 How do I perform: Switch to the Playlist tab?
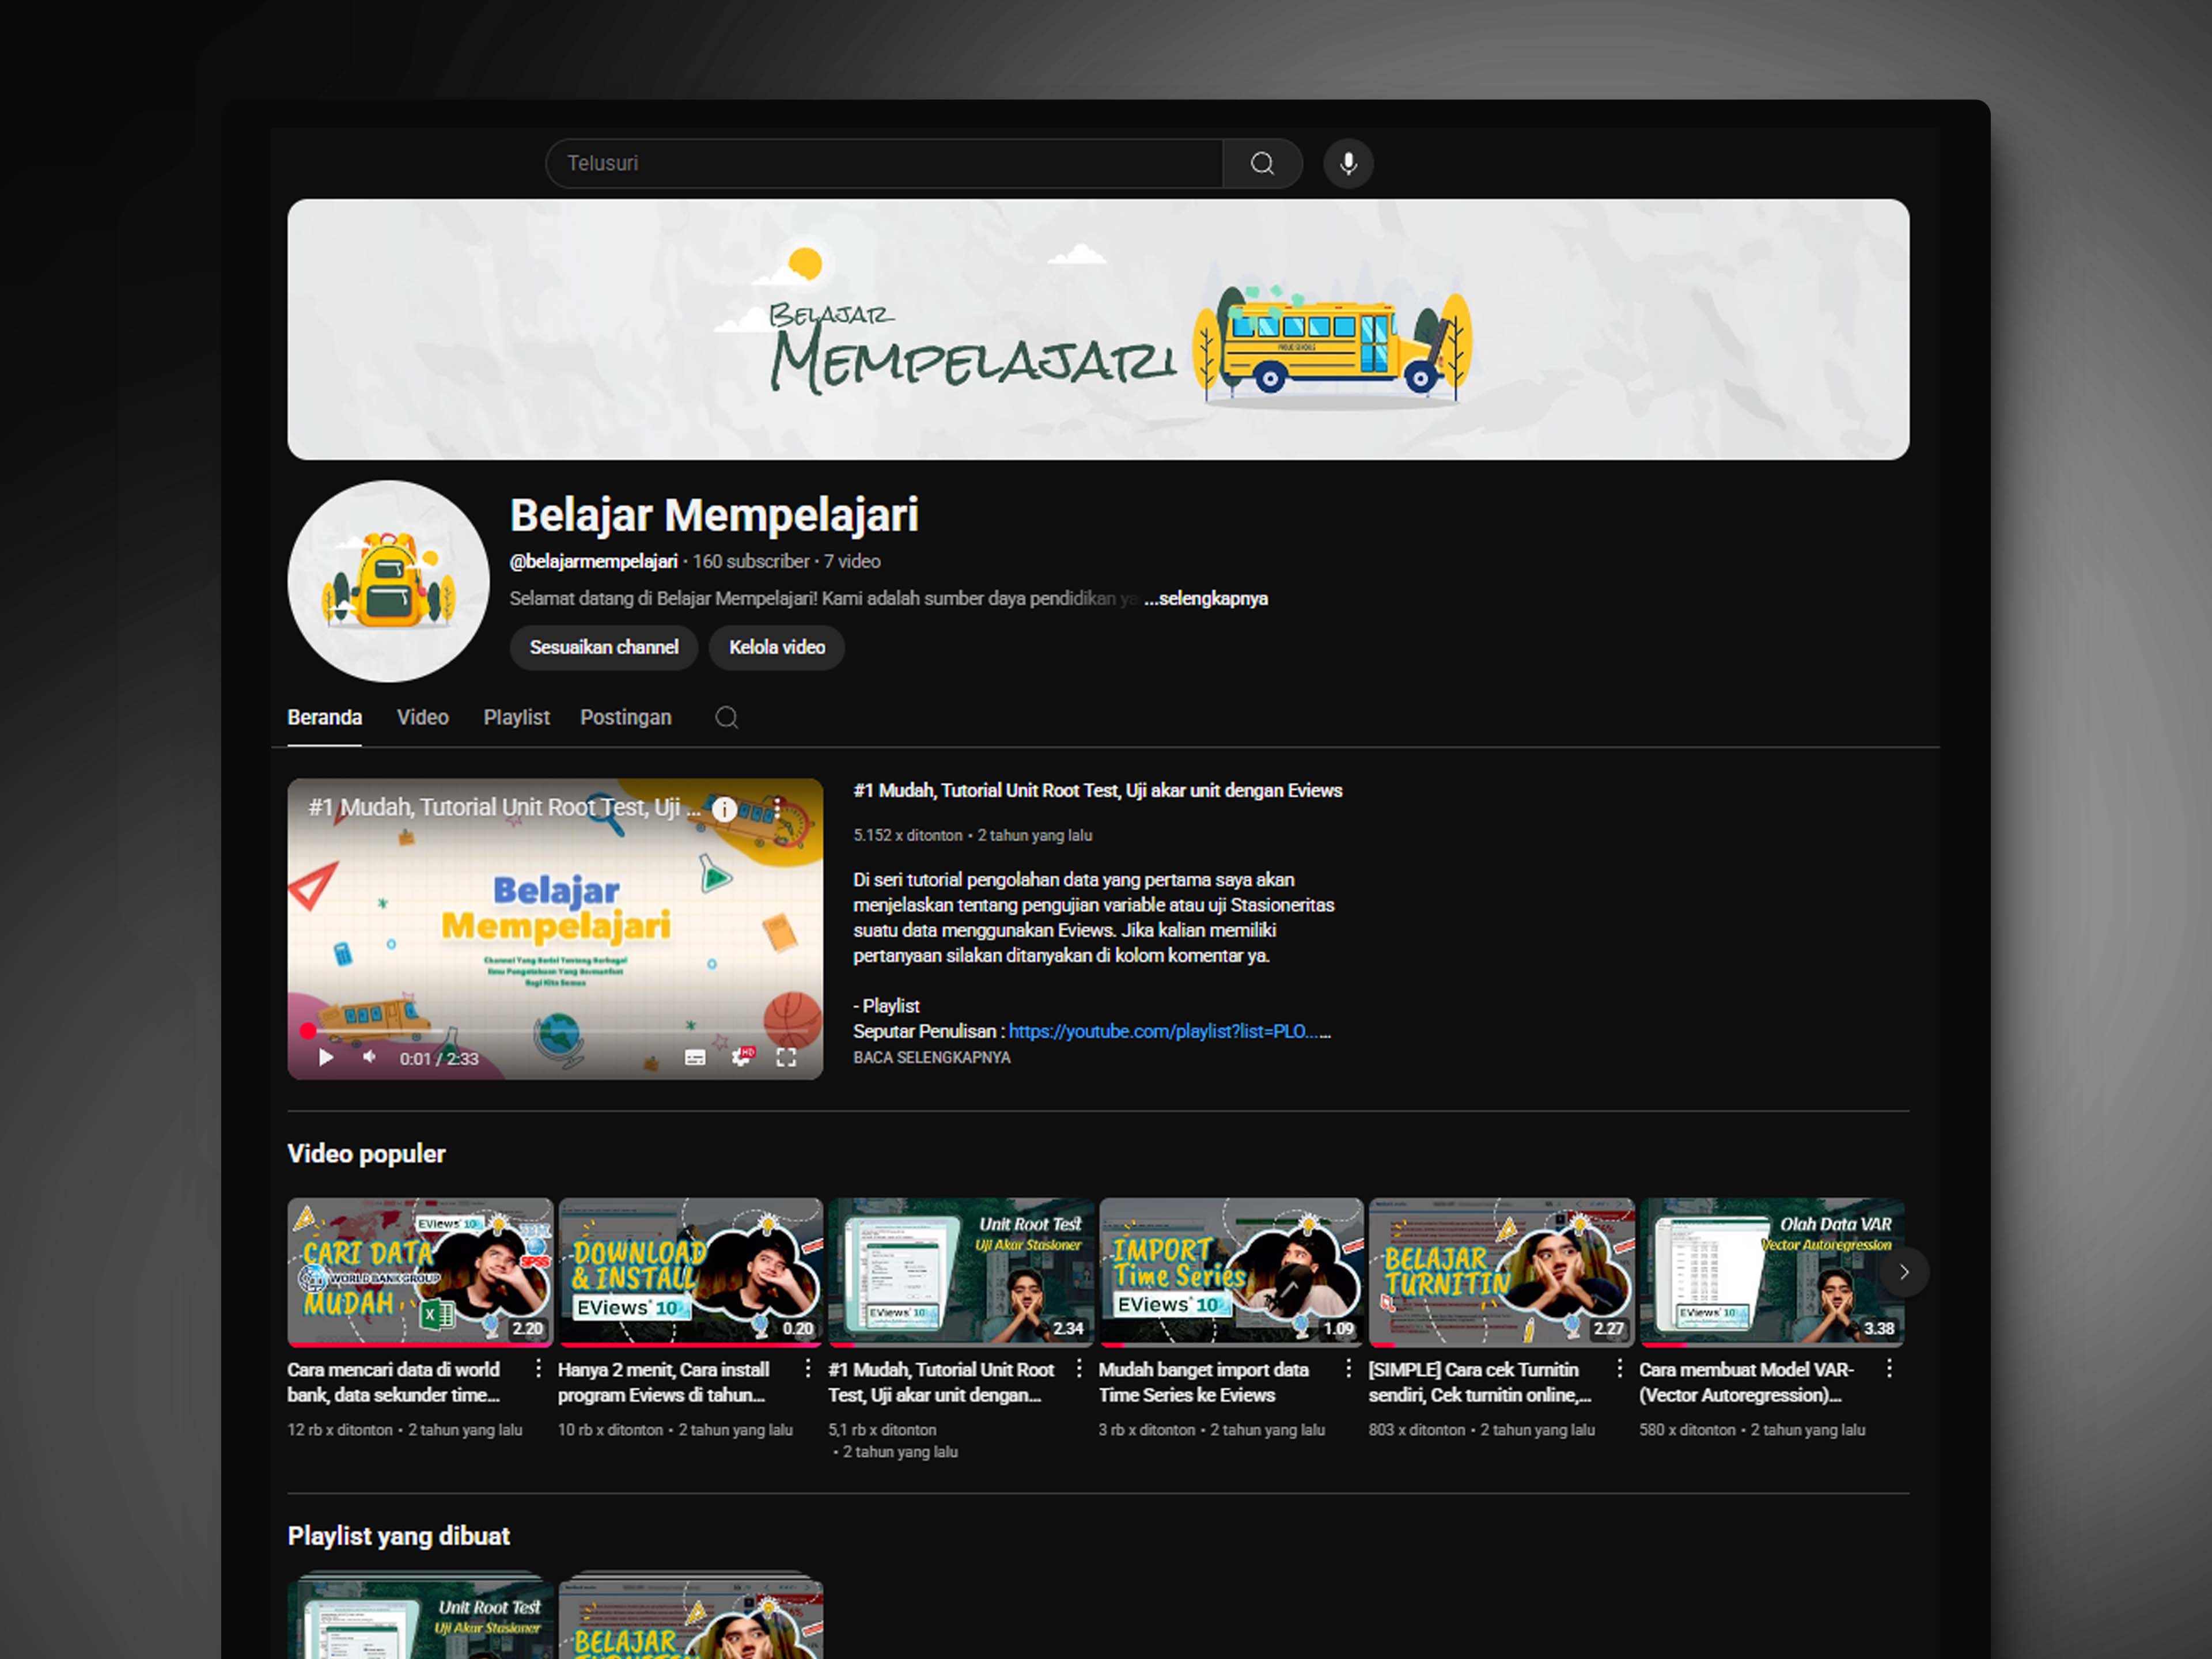pyautogui.click(x=516, y=717)
